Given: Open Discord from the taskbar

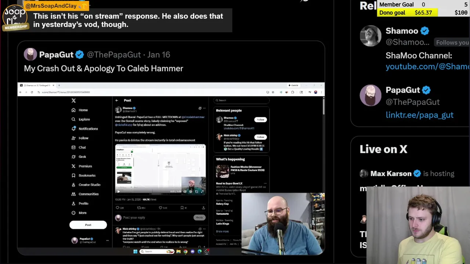Looking at the screenshot, I should (x=192, y=252).
